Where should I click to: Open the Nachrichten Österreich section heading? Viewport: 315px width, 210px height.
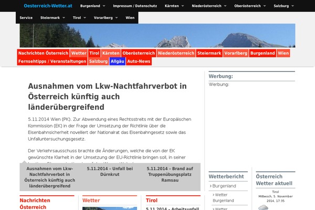pos(35,204)
